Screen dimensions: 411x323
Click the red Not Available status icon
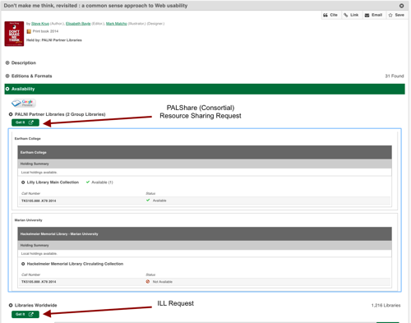pos(148,281)
